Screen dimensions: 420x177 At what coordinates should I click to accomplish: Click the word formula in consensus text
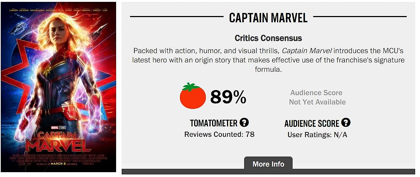[268, 70]
